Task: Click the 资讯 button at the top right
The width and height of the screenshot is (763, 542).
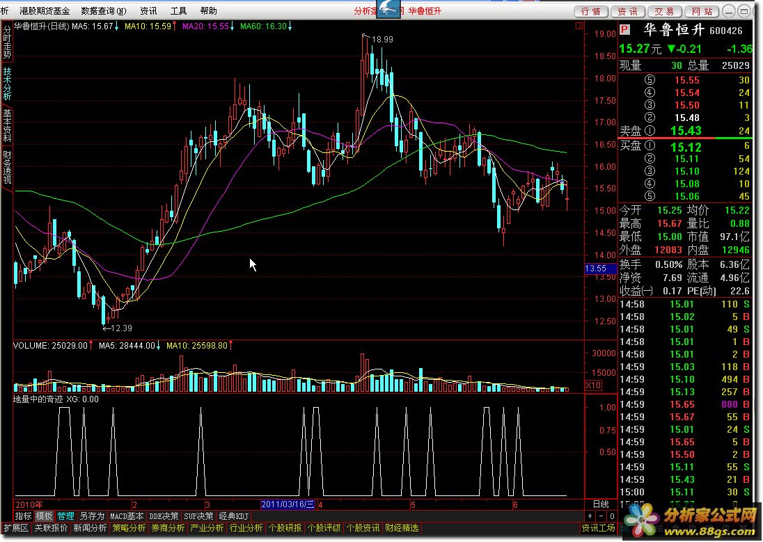Action: tap(628, 11)
